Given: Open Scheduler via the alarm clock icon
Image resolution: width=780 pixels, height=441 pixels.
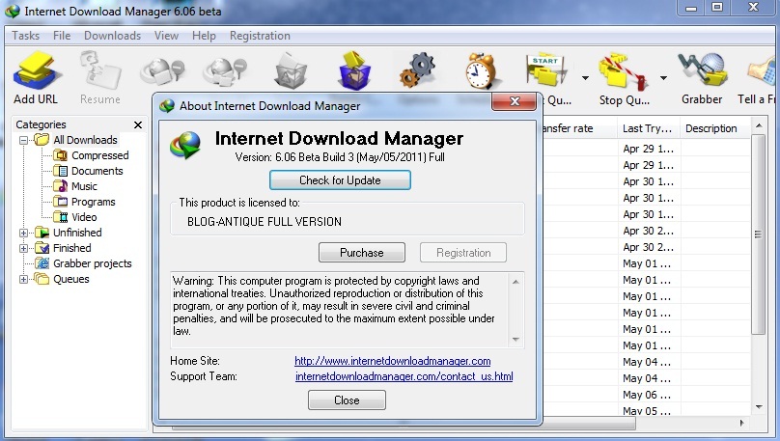Looking at the screenshot, I should [x=481, y=71].
